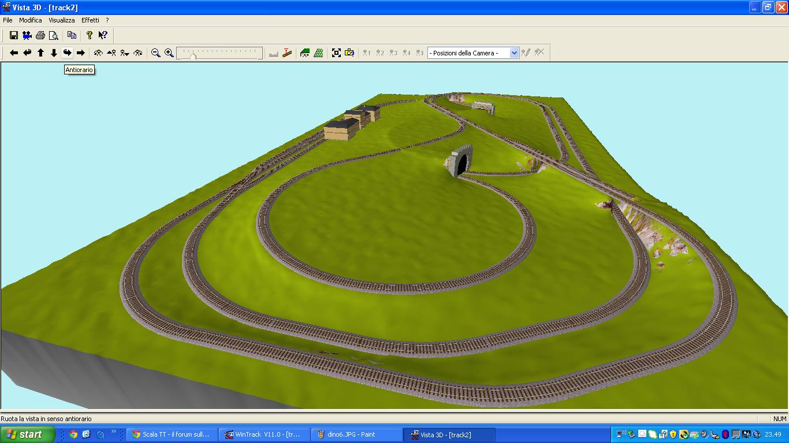Click the Vista 3D taskbar button

[x=449, y=435]
